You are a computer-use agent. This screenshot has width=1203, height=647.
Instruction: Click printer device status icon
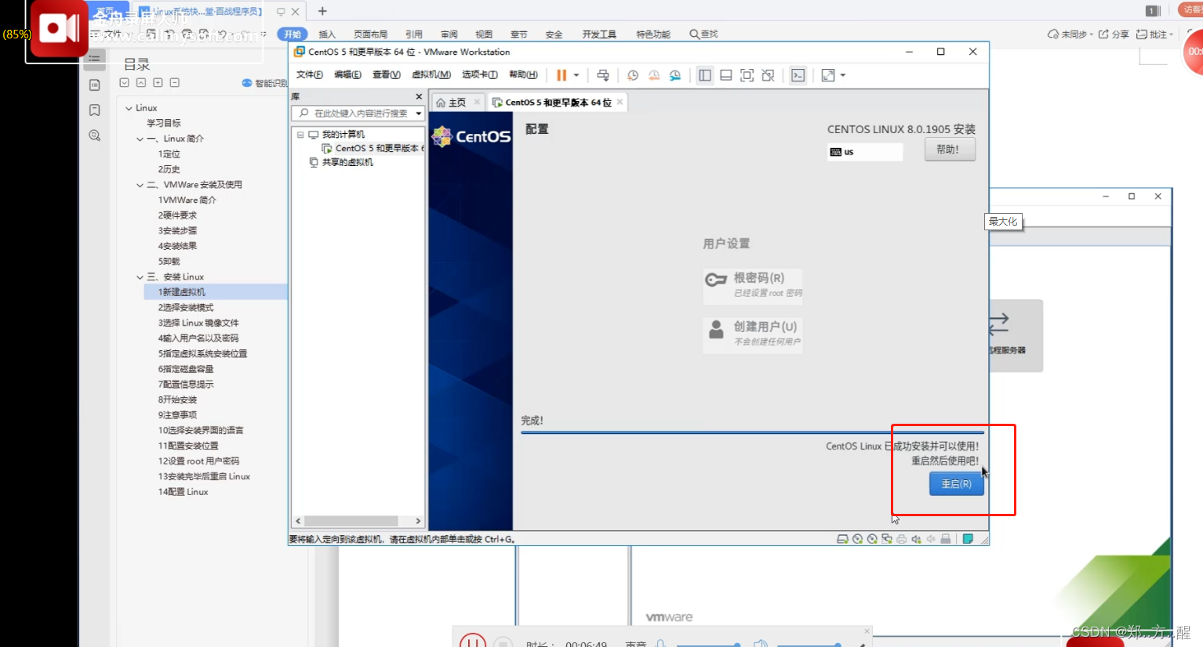pyautogui.click(x=902, y=539)
